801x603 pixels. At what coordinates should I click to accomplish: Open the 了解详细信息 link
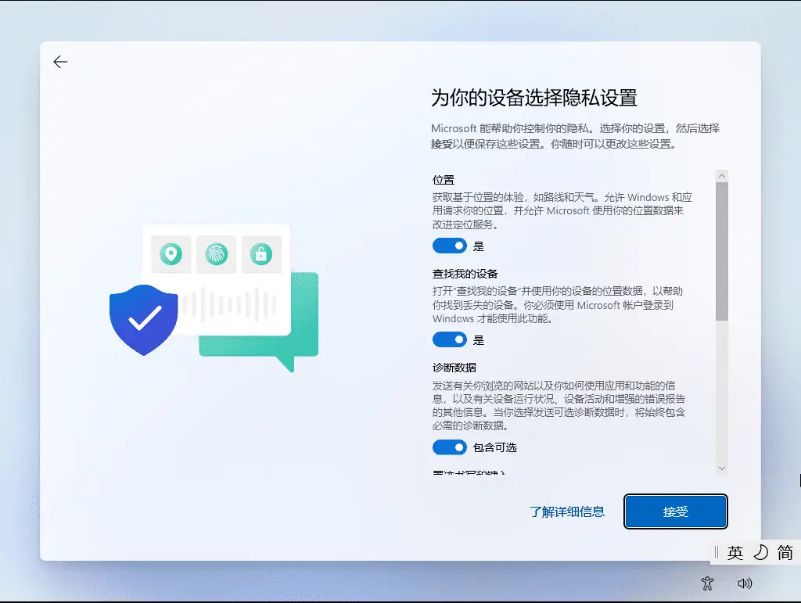click(566, 511)
